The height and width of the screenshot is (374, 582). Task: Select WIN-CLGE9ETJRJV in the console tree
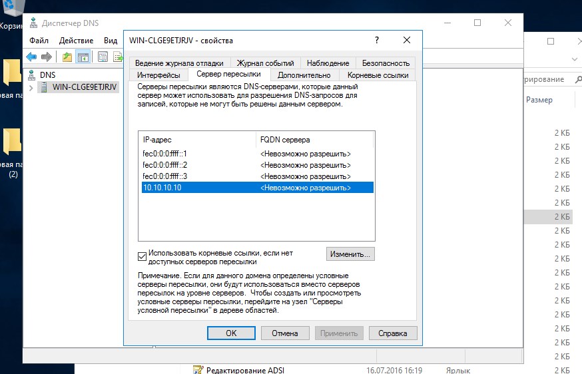coord(85,87)
